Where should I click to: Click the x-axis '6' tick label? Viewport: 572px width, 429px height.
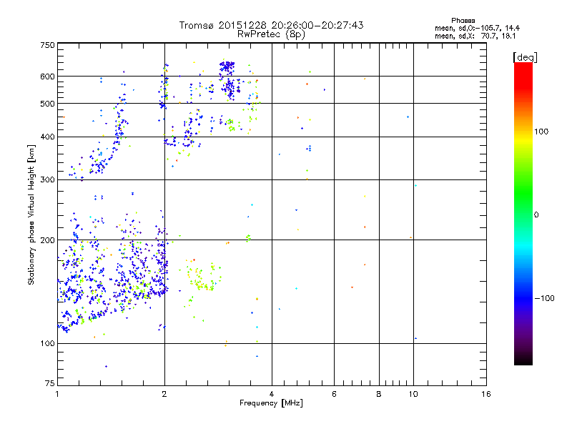(x=334, y=394)
